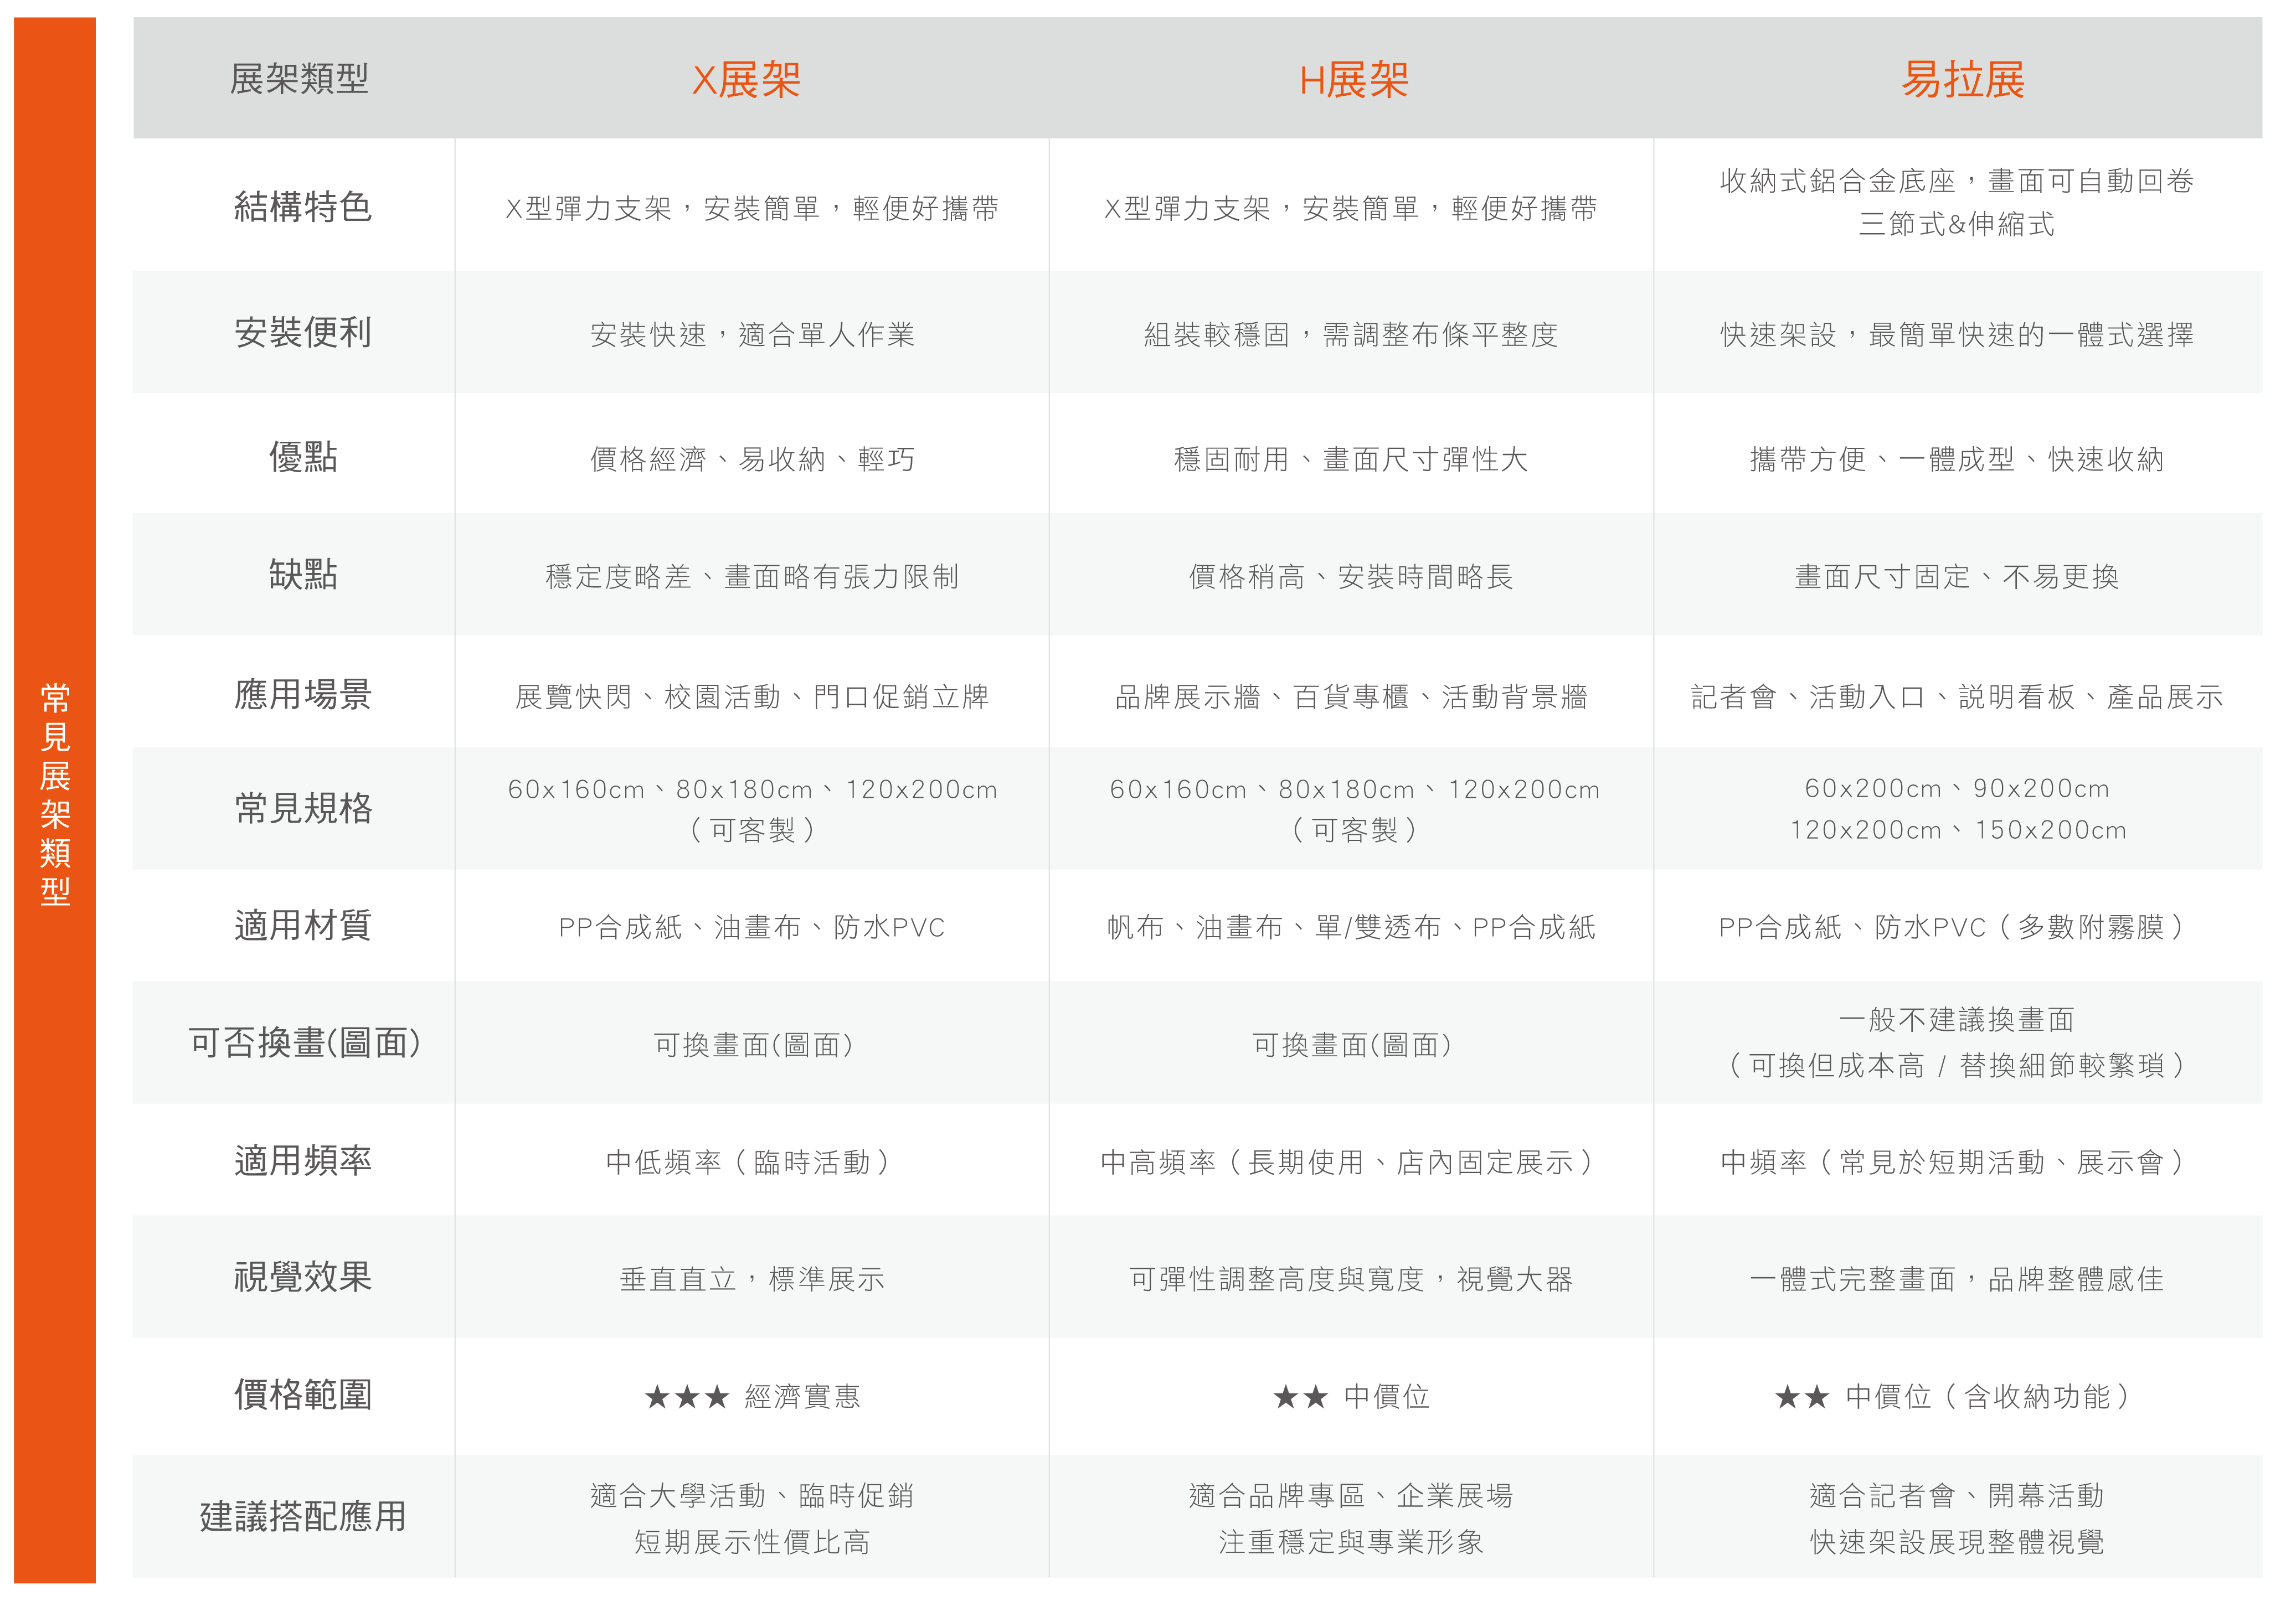Click the 中價位（含收納功能）star rating
Screen dimensions: 2296x1601
coord(1956,1396)
